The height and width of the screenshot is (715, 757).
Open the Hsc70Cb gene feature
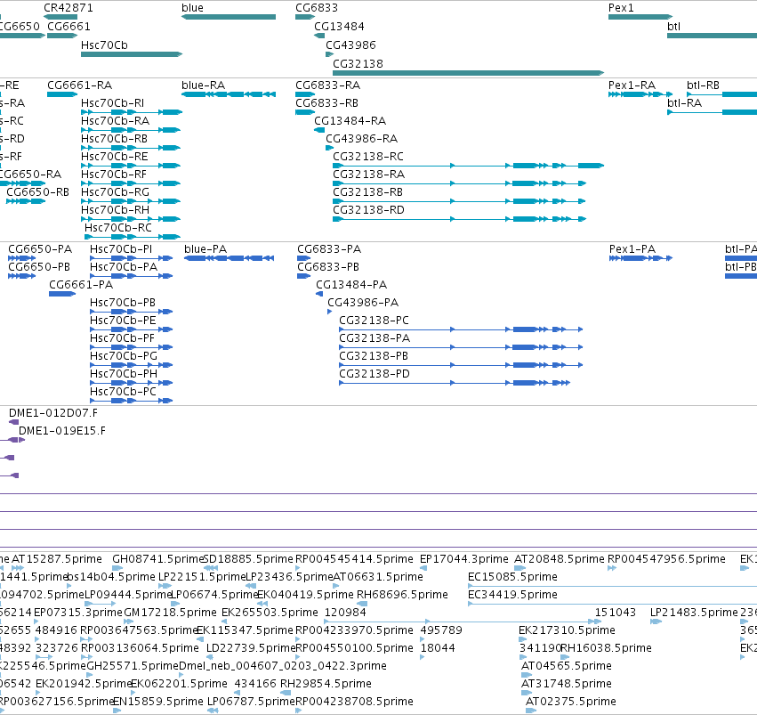click(x=132, y=54)
